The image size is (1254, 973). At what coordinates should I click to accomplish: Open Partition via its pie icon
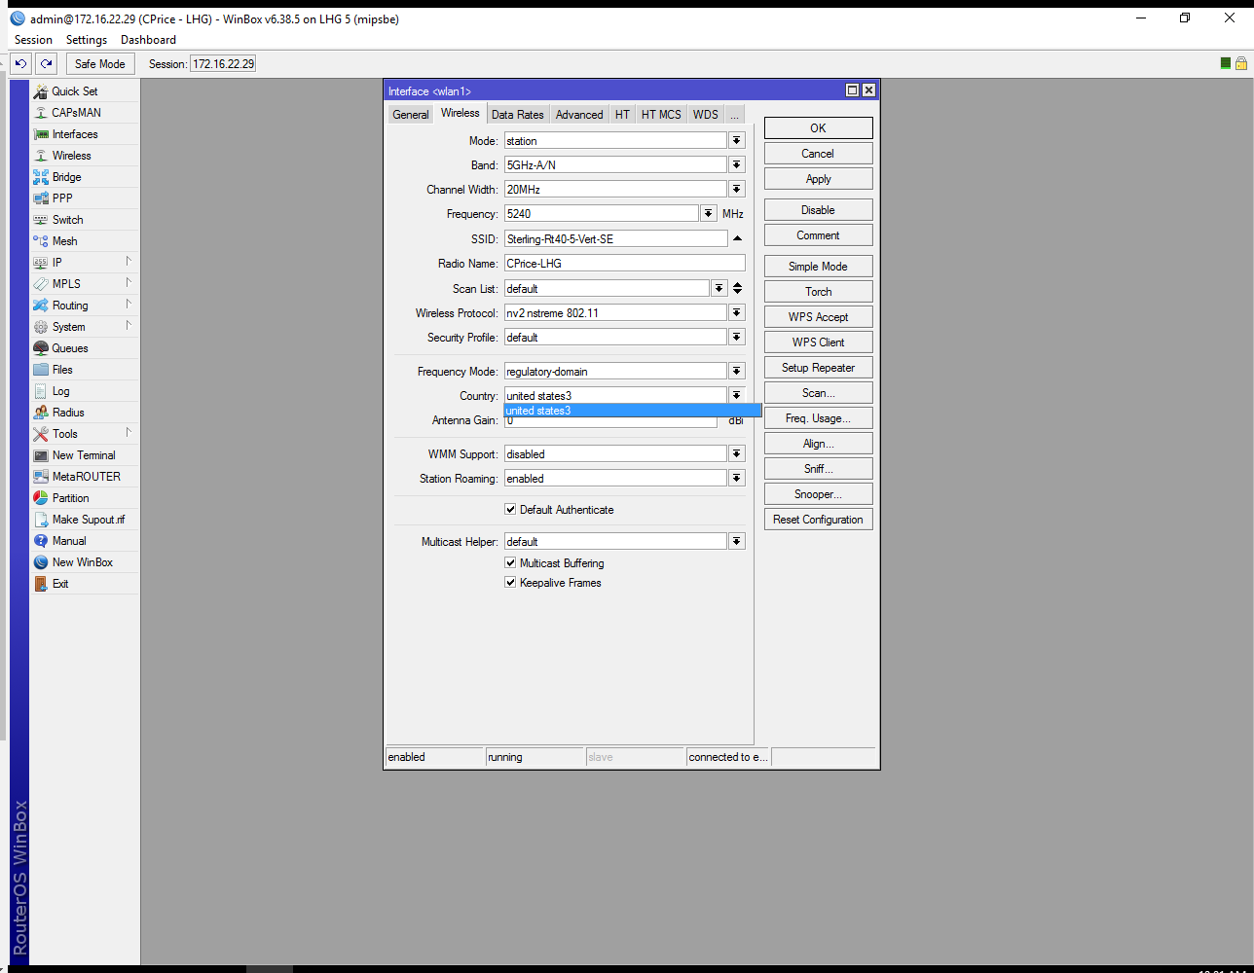(x=41, y=498)
